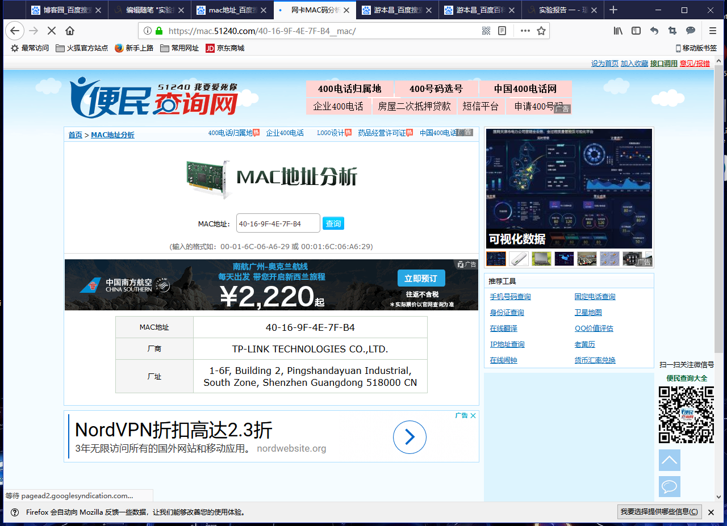
Task: Open the IP地址查询 tool link
Action: coord(507,344)
